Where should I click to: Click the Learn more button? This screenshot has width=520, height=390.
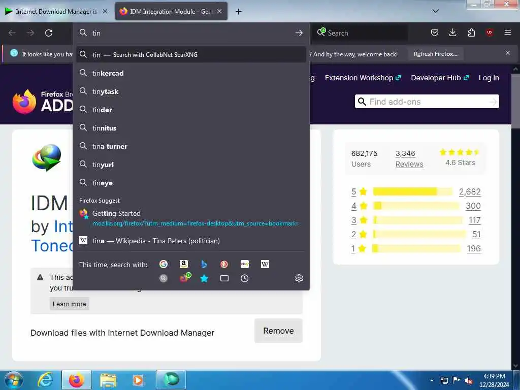[x=69, y=304]
